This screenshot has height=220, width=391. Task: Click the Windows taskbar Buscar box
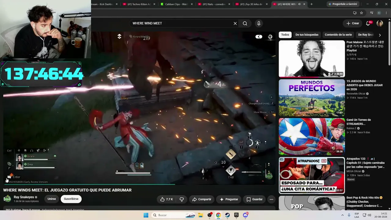point(173,215)
